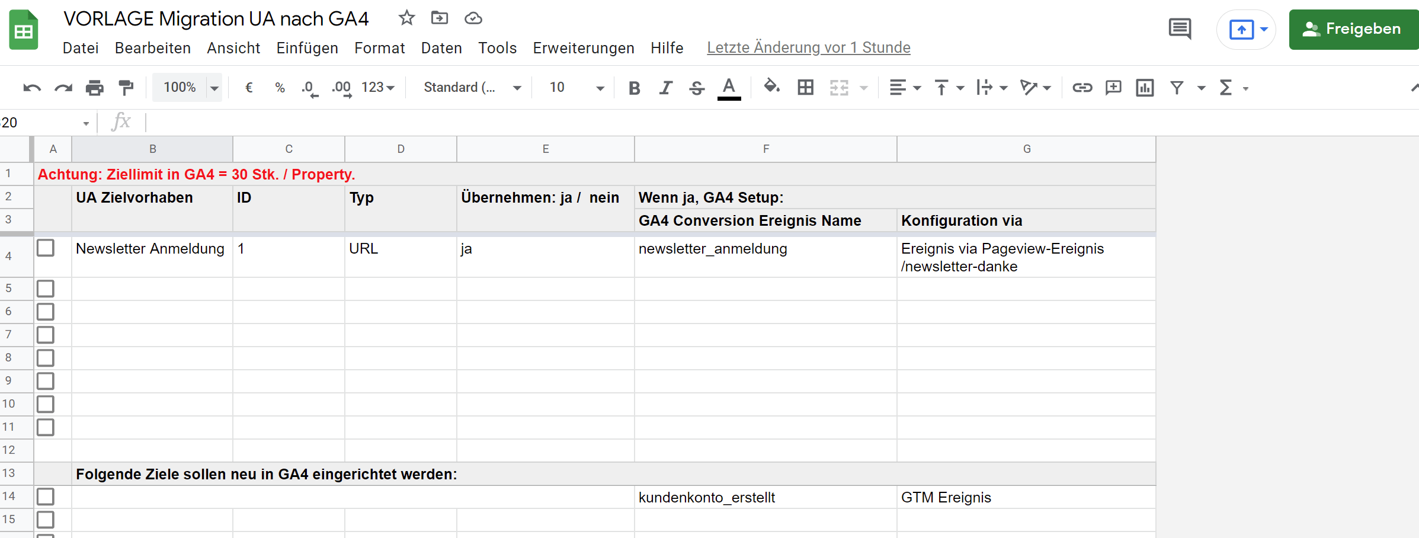Screen dimensions: 1419x538
Task: Click the insert link icon
Action: [1082, 88]
